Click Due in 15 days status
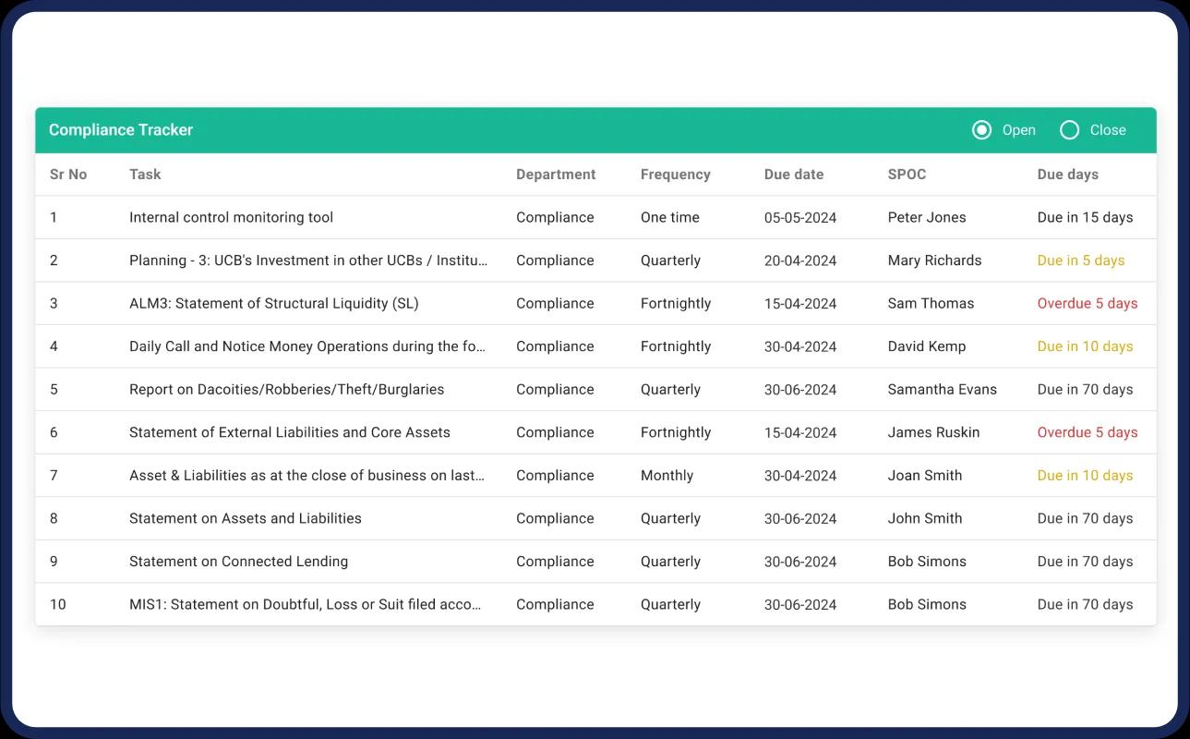Image resolution: width=1190 pixels, height=739 pixels. point(1085,218)
